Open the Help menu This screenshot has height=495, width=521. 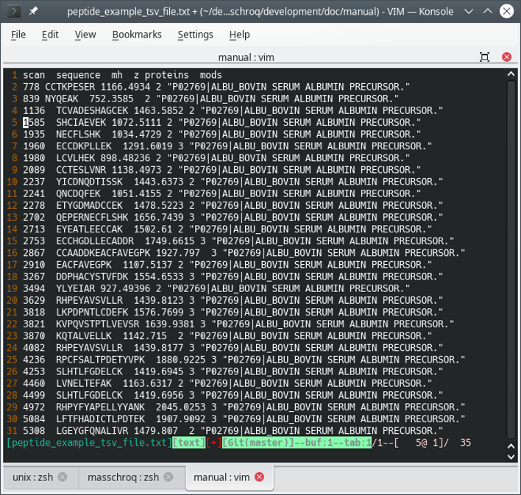click(239, 35)
